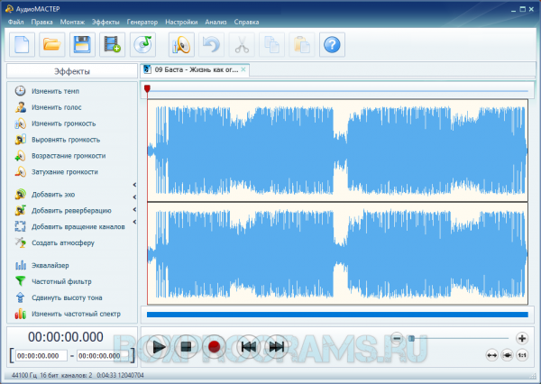541x384 pixels.
Task: Start playback with the Play button
Action: point(159,347)
